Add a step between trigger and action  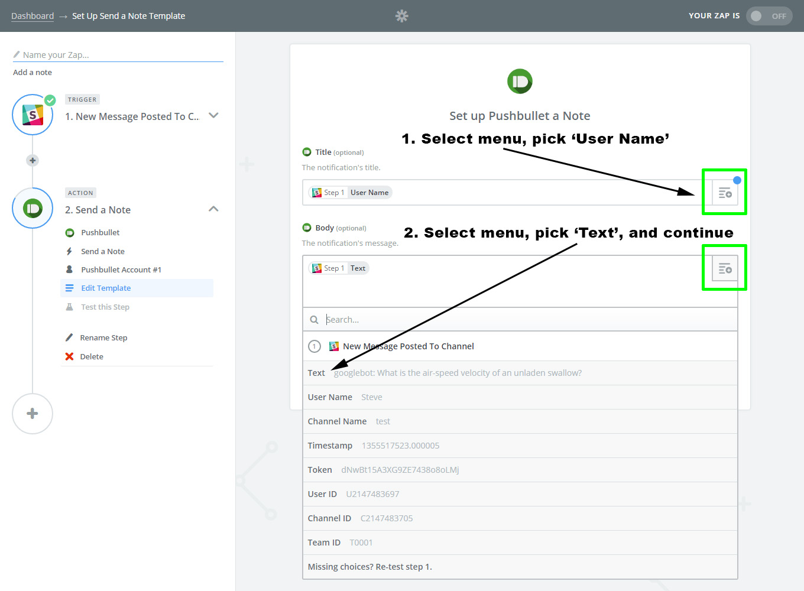click(33, 160)
